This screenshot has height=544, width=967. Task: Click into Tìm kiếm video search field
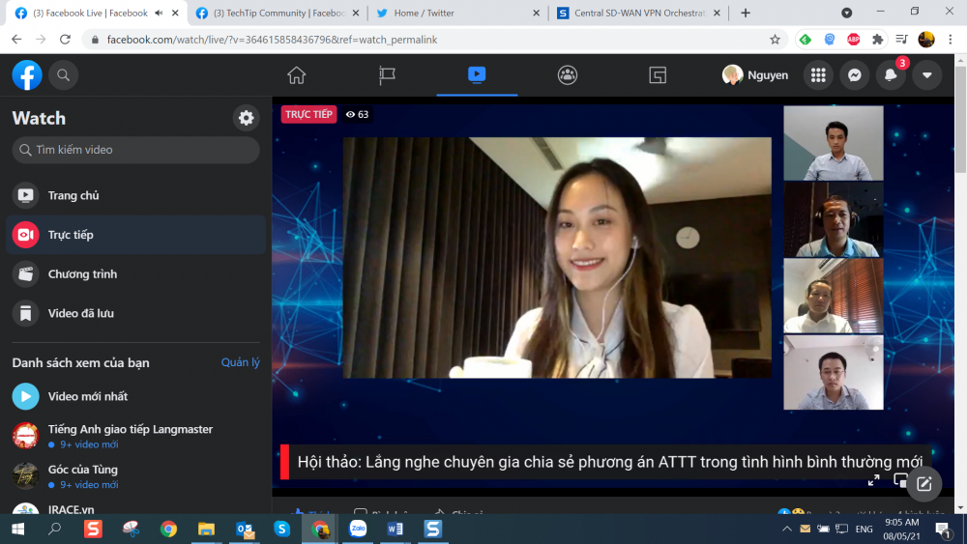pos(135,150)
